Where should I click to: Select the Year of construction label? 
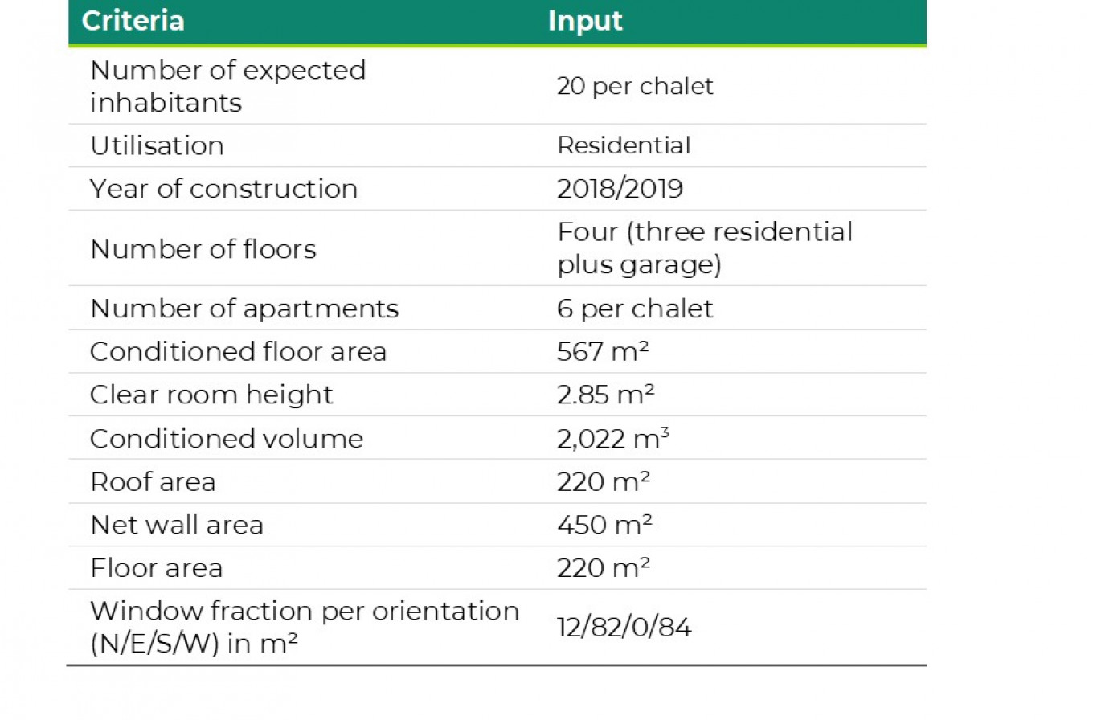click(x=223, y=189)
